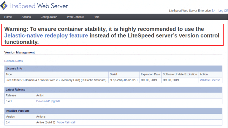Open the Help menu
This screenshot has width=228, height=128.
click(x=96, y=17)
